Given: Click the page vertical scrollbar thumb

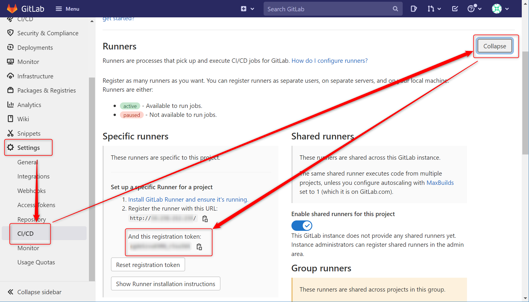Looking at the screenshot, I should [x=525, y=103].
